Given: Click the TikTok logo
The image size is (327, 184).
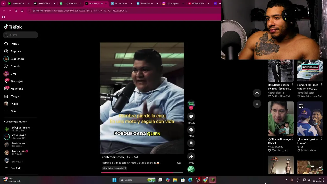Looking at the screenshot, I should pos(13,27).
